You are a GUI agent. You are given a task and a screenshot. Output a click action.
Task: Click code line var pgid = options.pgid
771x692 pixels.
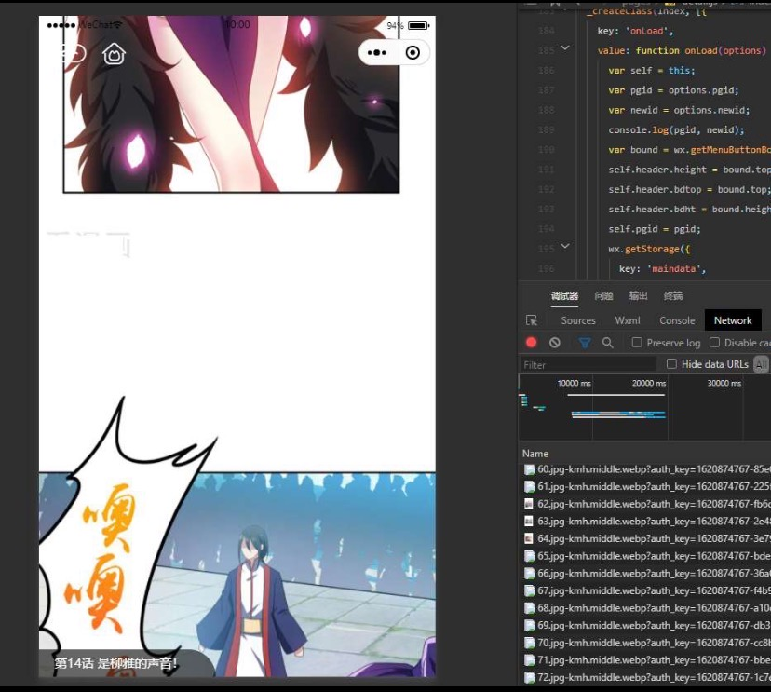[x=673, y=90]
